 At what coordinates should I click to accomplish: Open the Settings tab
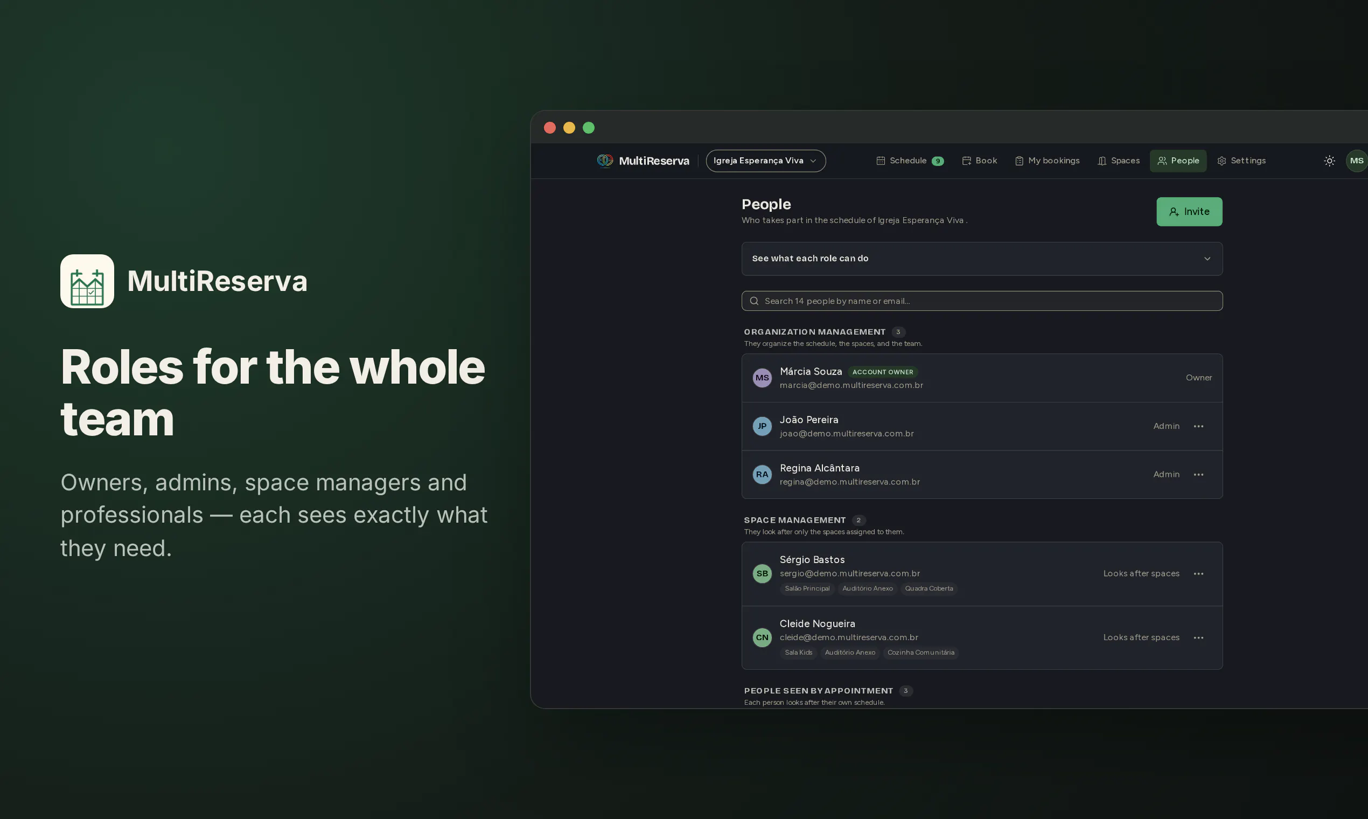point(1241,161)
